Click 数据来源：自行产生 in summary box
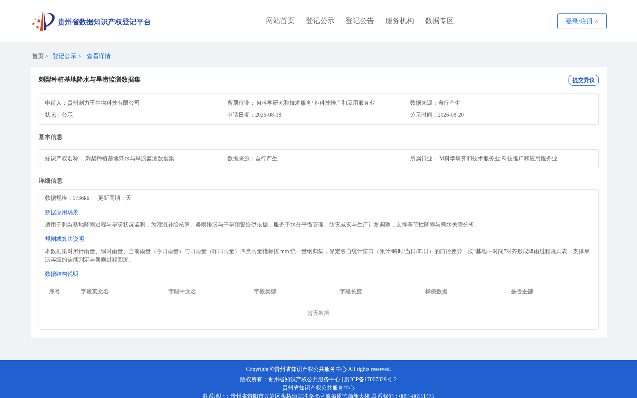Viewport: 637px width, 398px height. (435, 103)
